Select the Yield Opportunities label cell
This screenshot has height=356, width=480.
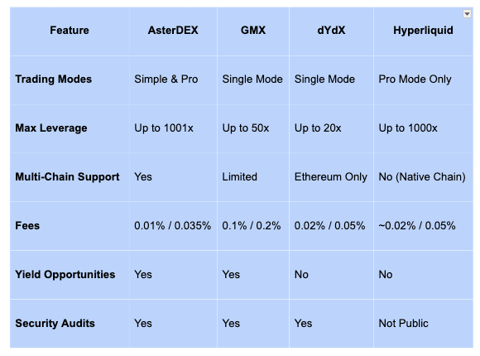[x=70, y=275]
